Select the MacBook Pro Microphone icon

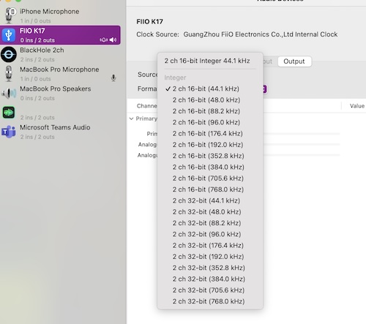[9, 74]
